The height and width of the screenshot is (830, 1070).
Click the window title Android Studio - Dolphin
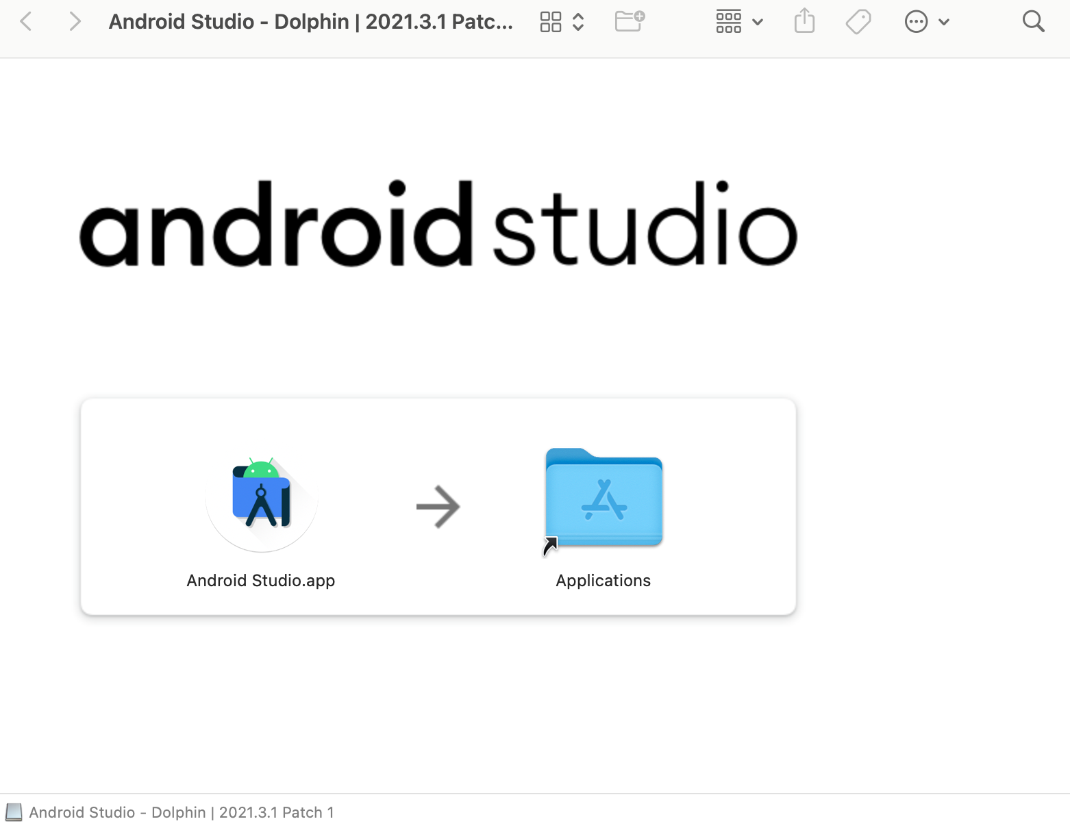point(311,22)
